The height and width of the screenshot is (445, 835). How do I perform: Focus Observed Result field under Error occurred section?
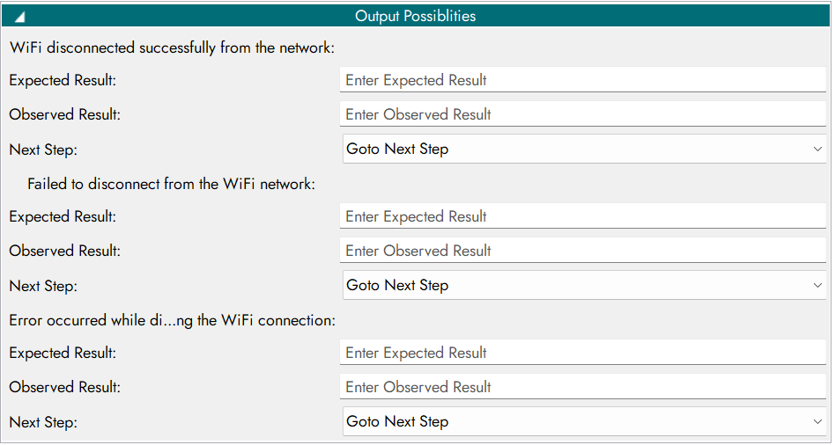(x=583, y=387)
